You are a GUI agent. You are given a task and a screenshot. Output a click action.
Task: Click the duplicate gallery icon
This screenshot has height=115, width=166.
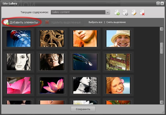[x=125, y=12]
